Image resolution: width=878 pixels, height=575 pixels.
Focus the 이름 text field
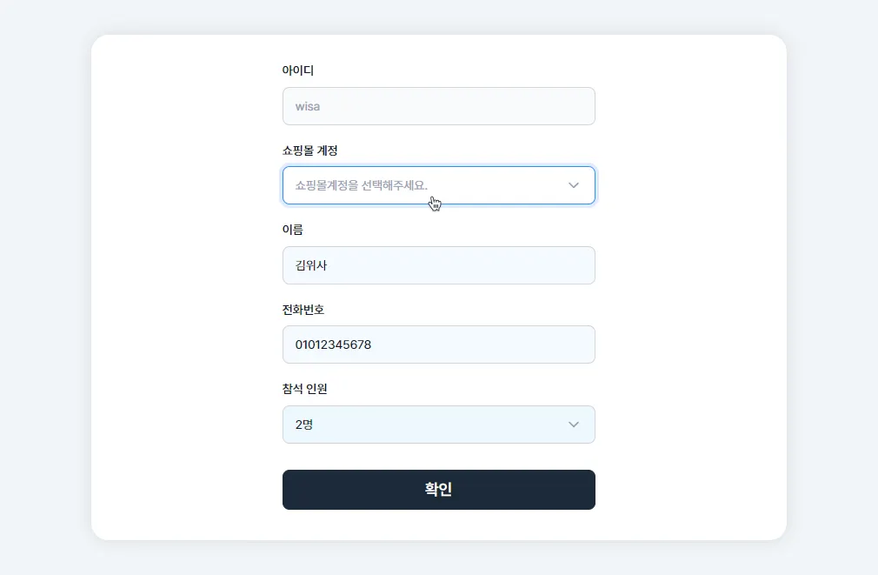[438, 265]
